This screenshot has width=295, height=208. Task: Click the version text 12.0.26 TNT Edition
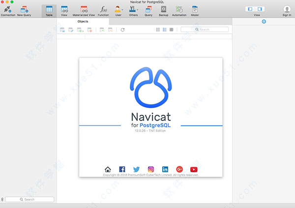150,130
